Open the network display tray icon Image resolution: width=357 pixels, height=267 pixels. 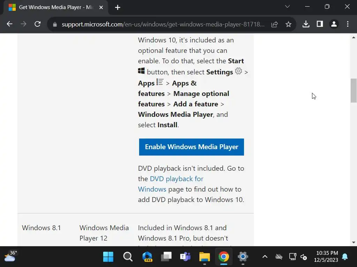coord(293,257)
